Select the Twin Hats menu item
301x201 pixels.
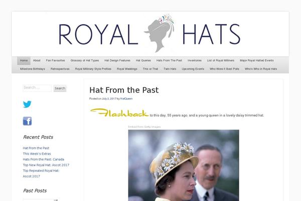[170, 69]
